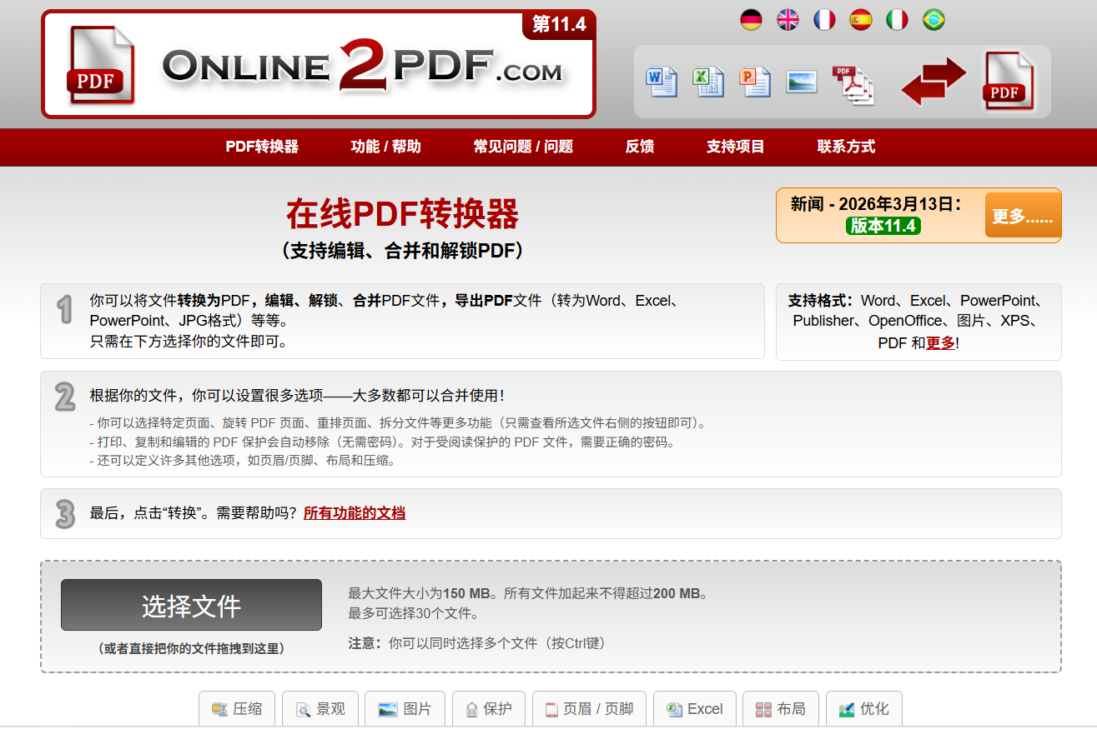Image resolution: width=1097 pixels, height=729 pixels.
Task: Click the stacked PDF pages icon
Action: [853, 85]
